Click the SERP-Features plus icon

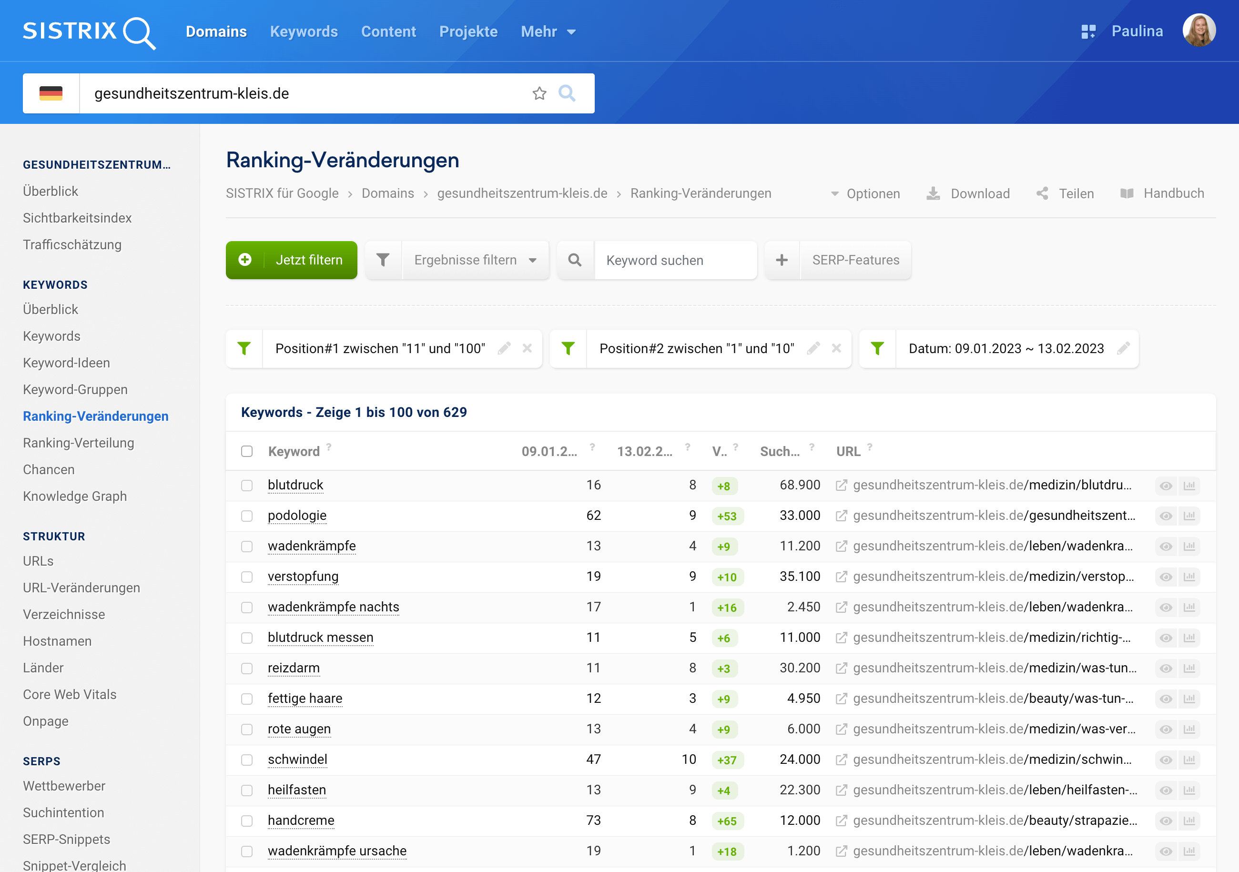pyautogui.click(x=782, y=260)
